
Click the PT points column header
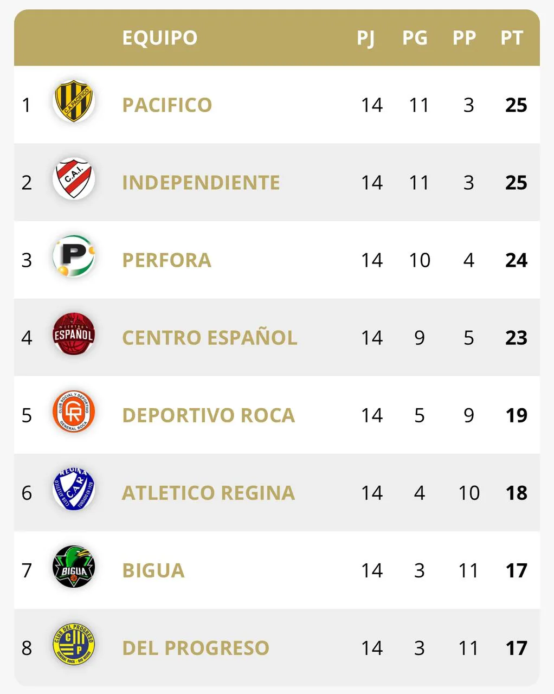pyautogui.click(x=512, y=38)
